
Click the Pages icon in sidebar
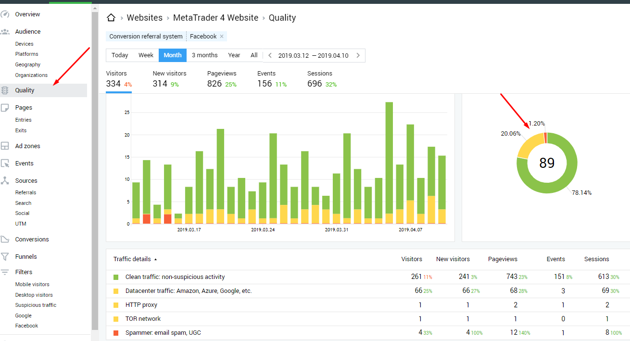pyautogui.click(x=5, y=108)
